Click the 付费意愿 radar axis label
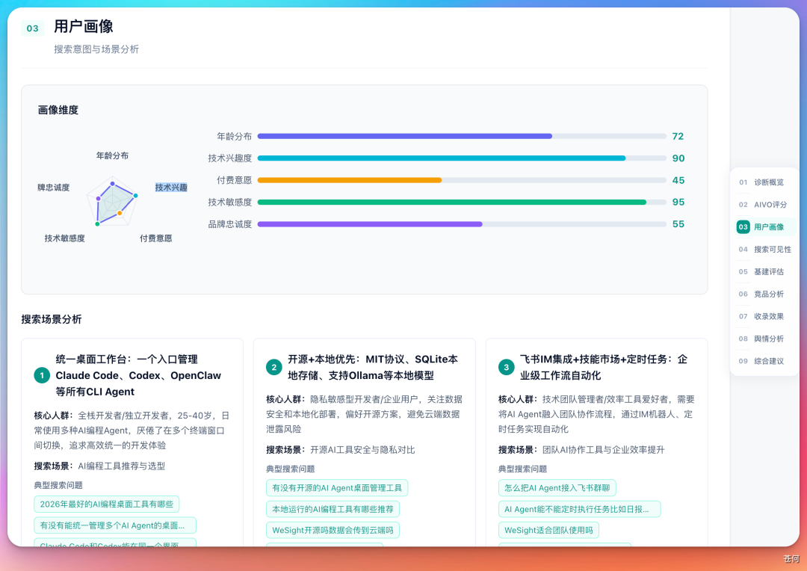Image resolution: width=807 pixels, height=571 pixels. point(156,238)
